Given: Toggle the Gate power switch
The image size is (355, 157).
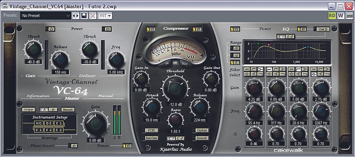Looking at the screenshot, I should (x=50, y=29).
